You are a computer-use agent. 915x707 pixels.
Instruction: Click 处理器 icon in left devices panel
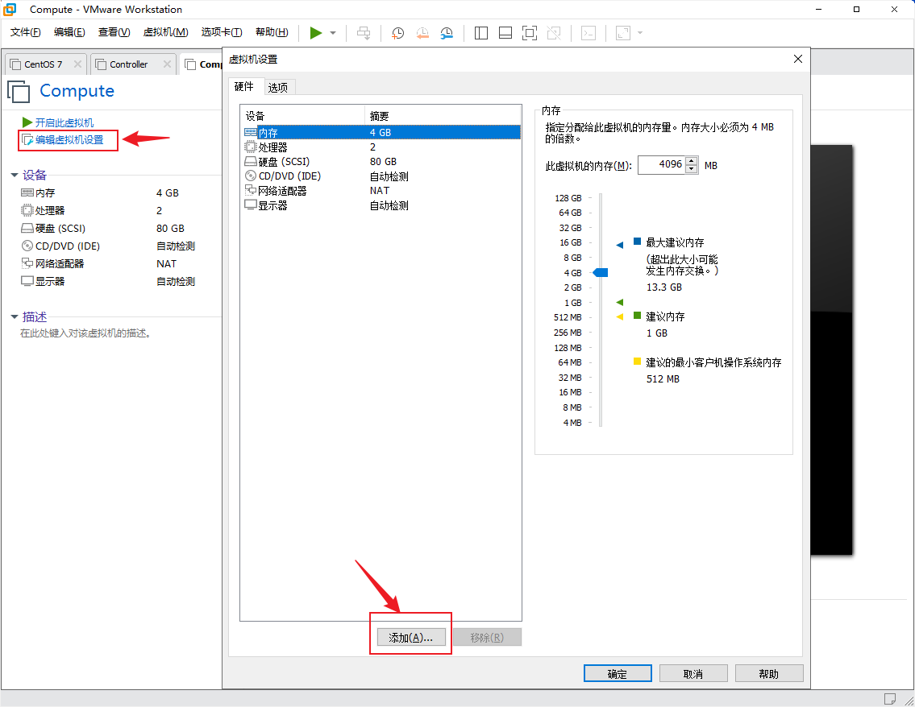(27, 210)
